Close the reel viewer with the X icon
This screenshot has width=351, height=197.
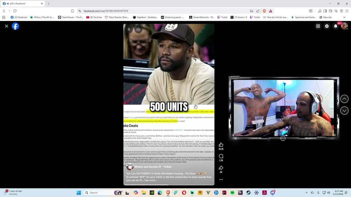7,26
